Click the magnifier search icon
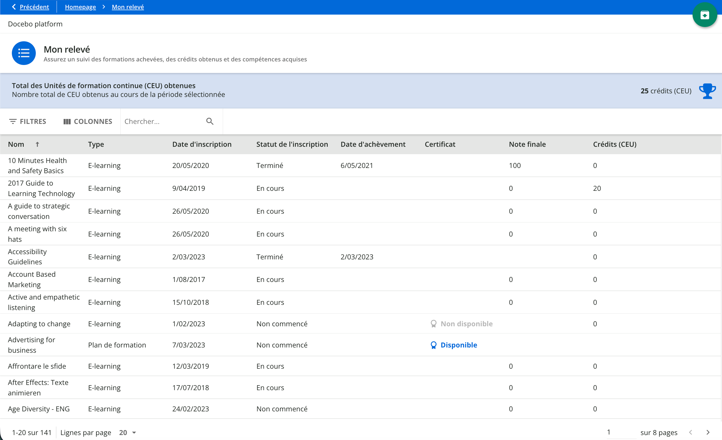The width and height of the screenshot is (722, 440). (210, 121)
